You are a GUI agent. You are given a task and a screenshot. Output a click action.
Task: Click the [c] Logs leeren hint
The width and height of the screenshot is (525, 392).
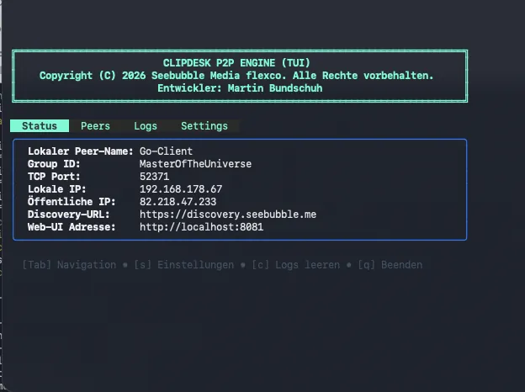click(x=295, y=265)
